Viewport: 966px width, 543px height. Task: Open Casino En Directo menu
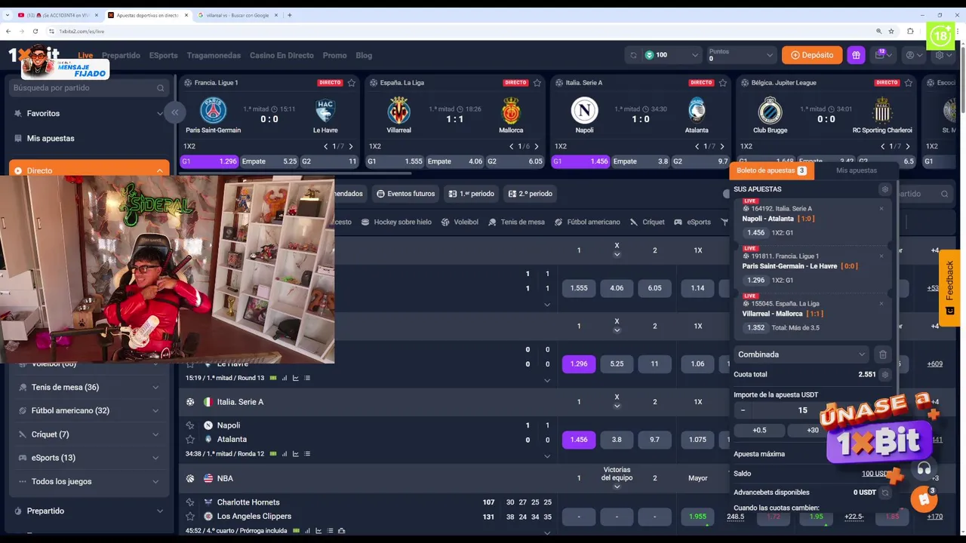click(281, 55)
